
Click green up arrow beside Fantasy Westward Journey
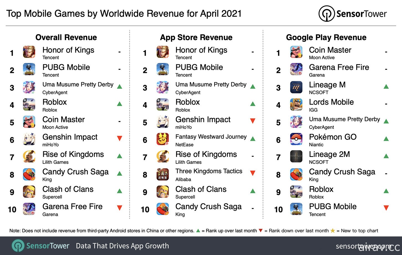pyautogui.click(x=253, y=139)
